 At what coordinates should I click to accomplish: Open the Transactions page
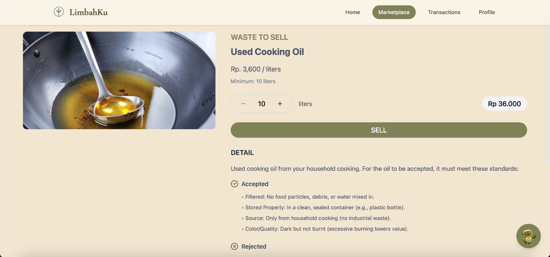click(x=444, y=12)
